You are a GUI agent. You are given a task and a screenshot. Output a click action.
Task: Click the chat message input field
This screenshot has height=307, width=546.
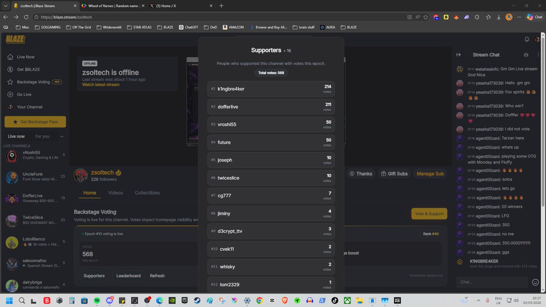[x=492, y=282]
